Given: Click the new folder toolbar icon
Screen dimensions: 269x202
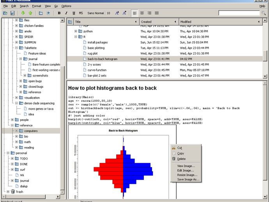Looking at the screenshot, I should pos(41,13).
